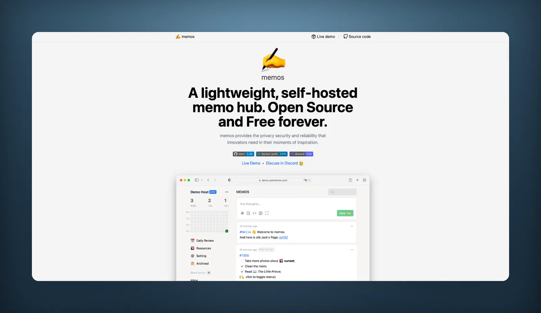Open the Safari sidebar dropdown chevron
This screenshot has height=313, width=541.
click(202, 180)
